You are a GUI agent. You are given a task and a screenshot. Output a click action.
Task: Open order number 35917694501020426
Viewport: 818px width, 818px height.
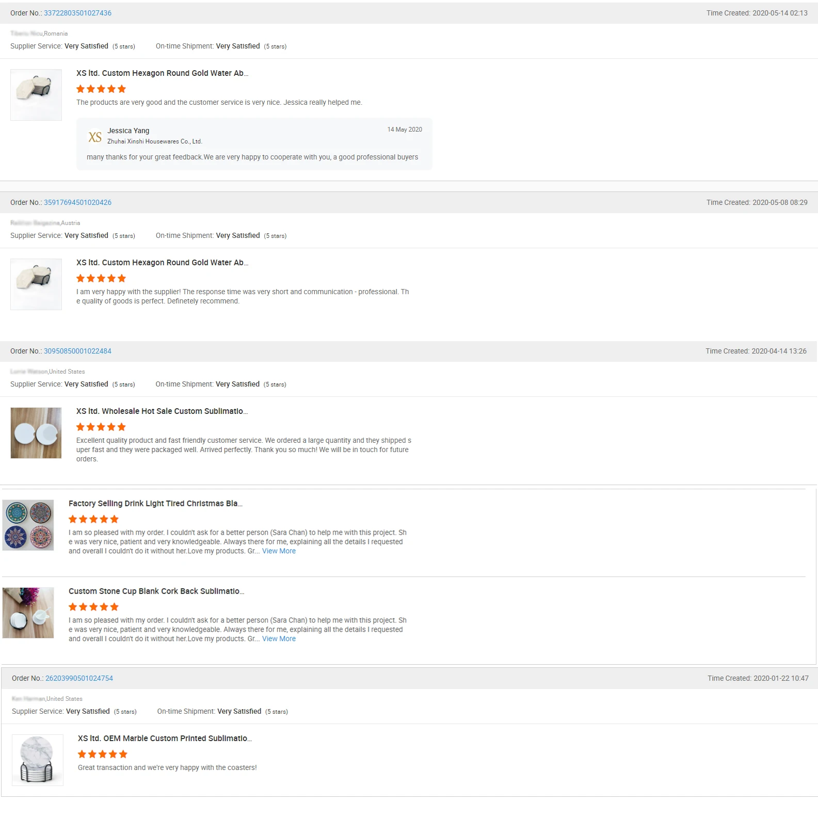[x=77, y=202]
